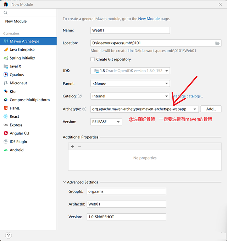Collapse the Advanced Settings section
This screenshot has height=241, width=227.
[x=64, y=182]
